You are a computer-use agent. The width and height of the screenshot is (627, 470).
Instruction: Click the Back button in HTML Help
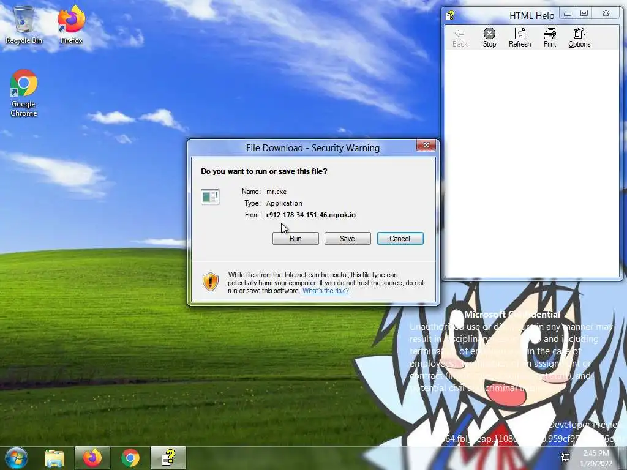point(460,38)
